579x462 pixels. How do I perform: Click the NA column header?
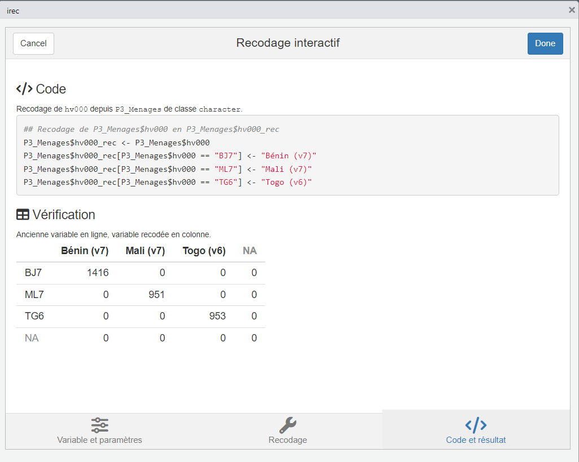coord(249,251)
